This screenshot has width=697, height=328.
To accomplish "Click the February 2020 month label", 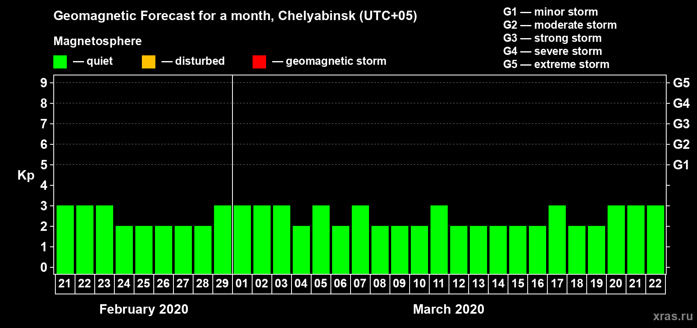I will [x=144, y=309].
